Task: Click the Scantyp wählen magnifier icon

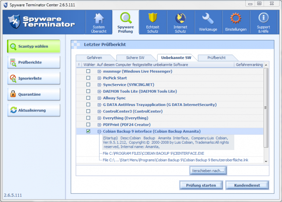Action: [x=13, y=47]
